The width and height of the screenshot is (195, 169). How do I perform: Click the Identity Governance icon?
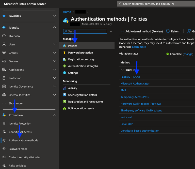(x=4, y=86)
